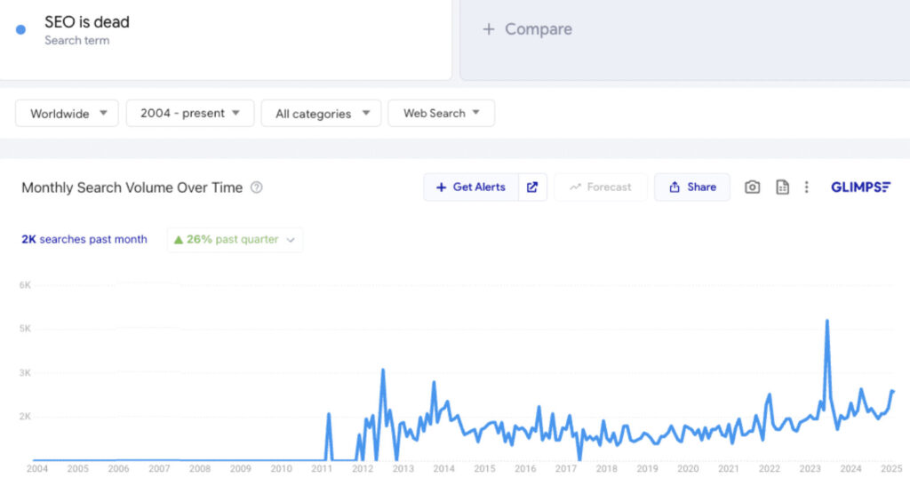Click the plus icon next to Compare
Screen dimensions: 910x486
(489, 29)
